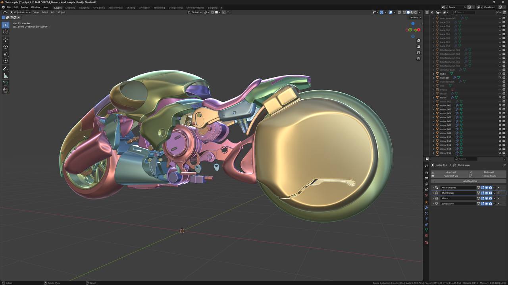
Task: Open the World properties tab
Action: click(x=426, y=195)
